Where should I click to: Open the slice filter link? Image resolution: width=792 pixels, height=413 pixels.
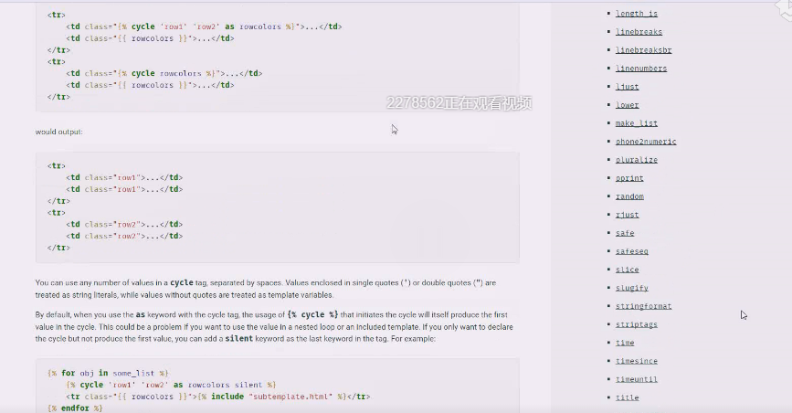point(627,270)
